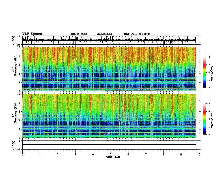224x173 pixels.
Task: Click the "station=OUI" header label
Action: 105,34
